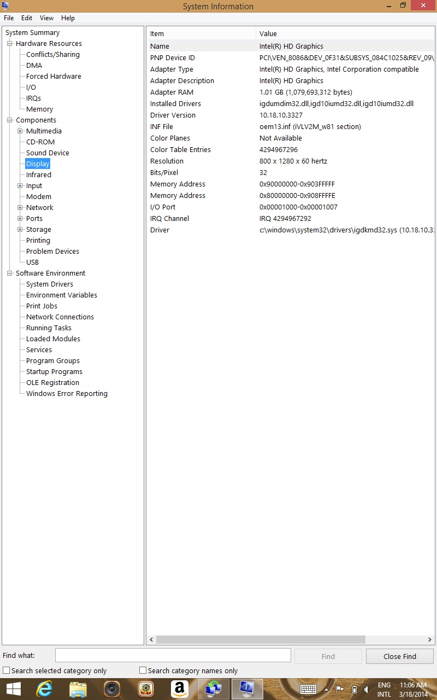
Task: Launch Amazon app from the taskbar
Action: [179, 689]
